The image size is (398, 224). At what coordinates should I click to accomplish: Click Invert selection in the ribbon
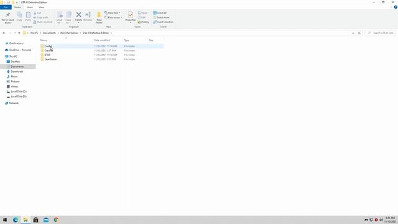coord(163,22)
